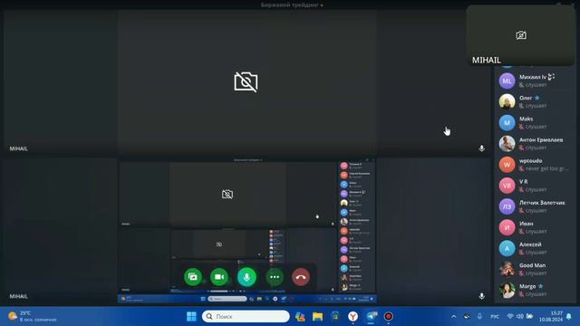Open Telegram from the taskbar
This screenshot has height=326, width=580.
(371, 316)
